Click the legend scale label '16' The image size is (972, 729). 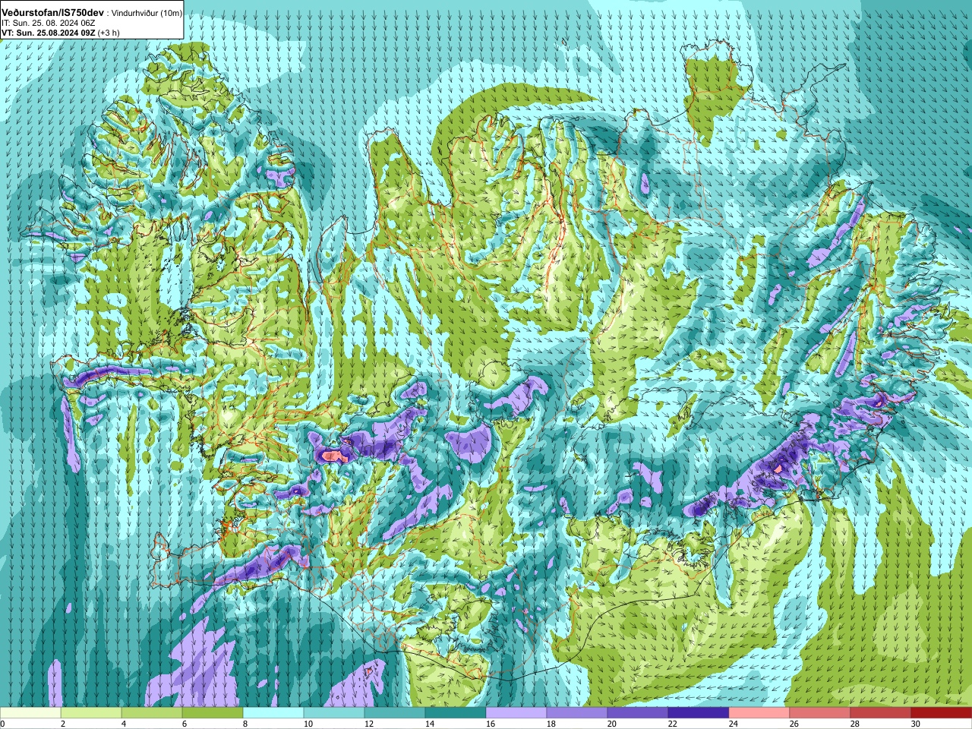[491, 724]
